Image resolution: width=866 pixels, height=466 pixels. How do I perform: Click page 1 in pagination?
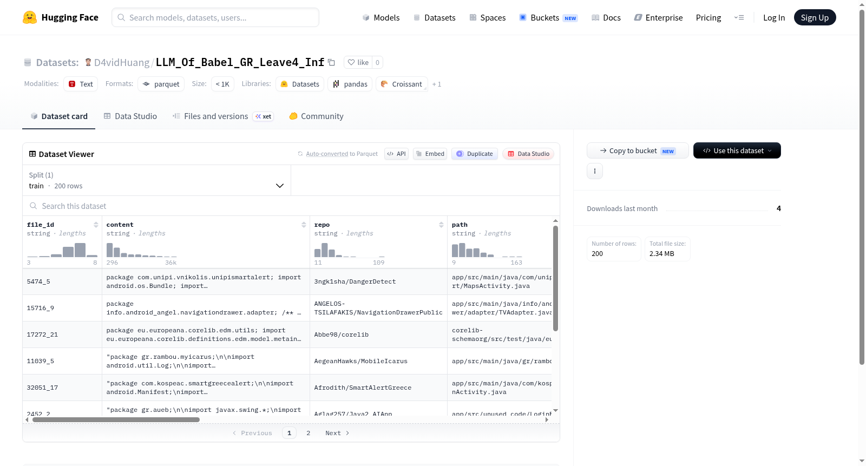pos(289,433)
